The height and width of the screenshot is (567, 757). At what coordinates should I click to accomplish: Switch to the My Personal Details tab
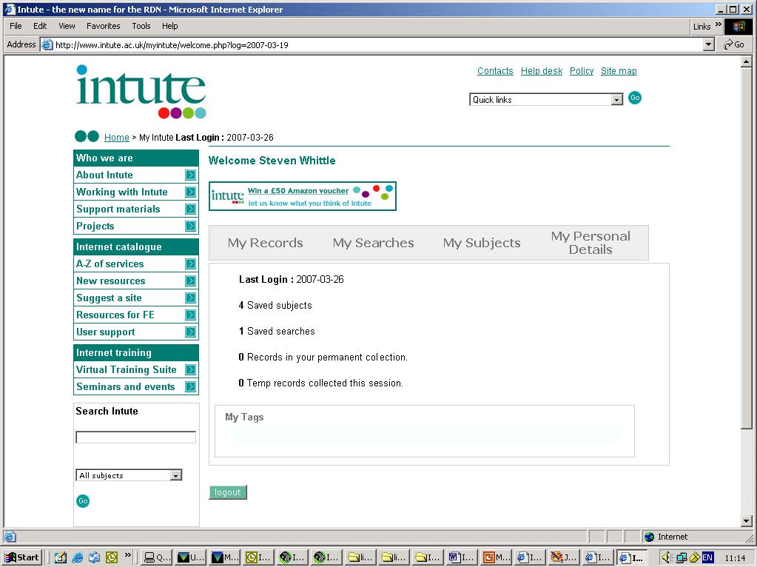pos(591,243)
